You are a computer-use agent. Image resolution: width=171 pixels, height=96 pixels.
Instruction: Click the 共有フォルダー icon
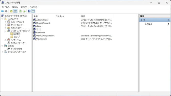click(8, 28)
